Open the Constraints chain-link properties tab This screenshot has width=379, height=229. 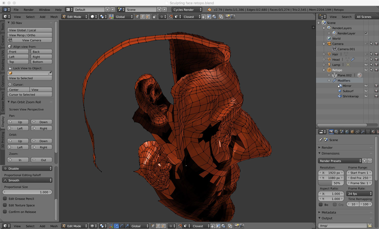[x=358, y=132]
